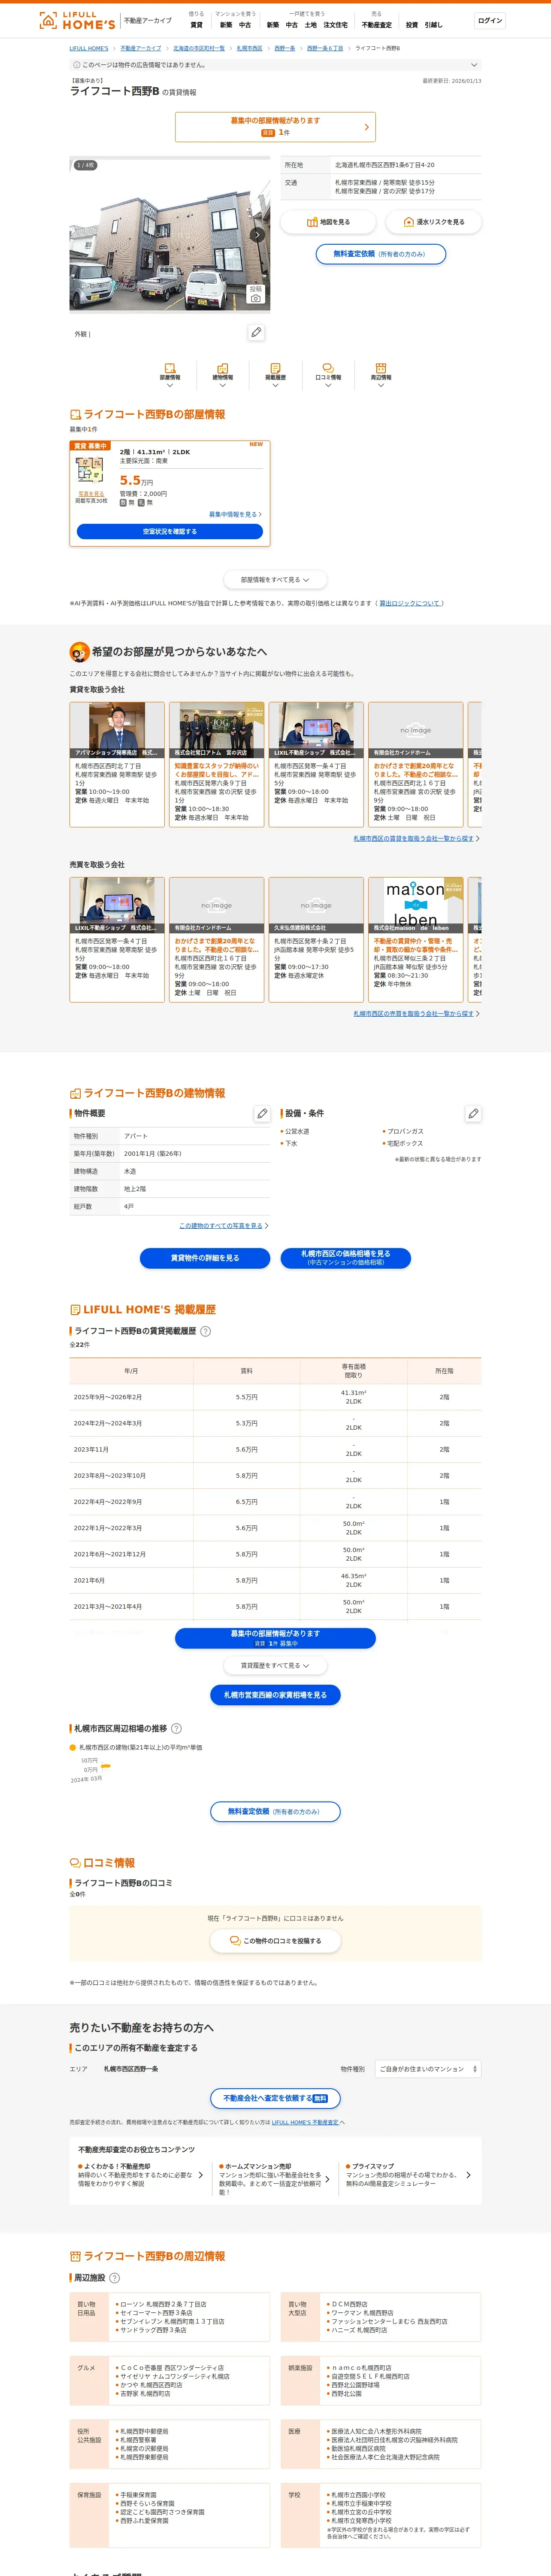
Task: Click 無料査定依頼 button near the map buttons
Action: point(380,254)
